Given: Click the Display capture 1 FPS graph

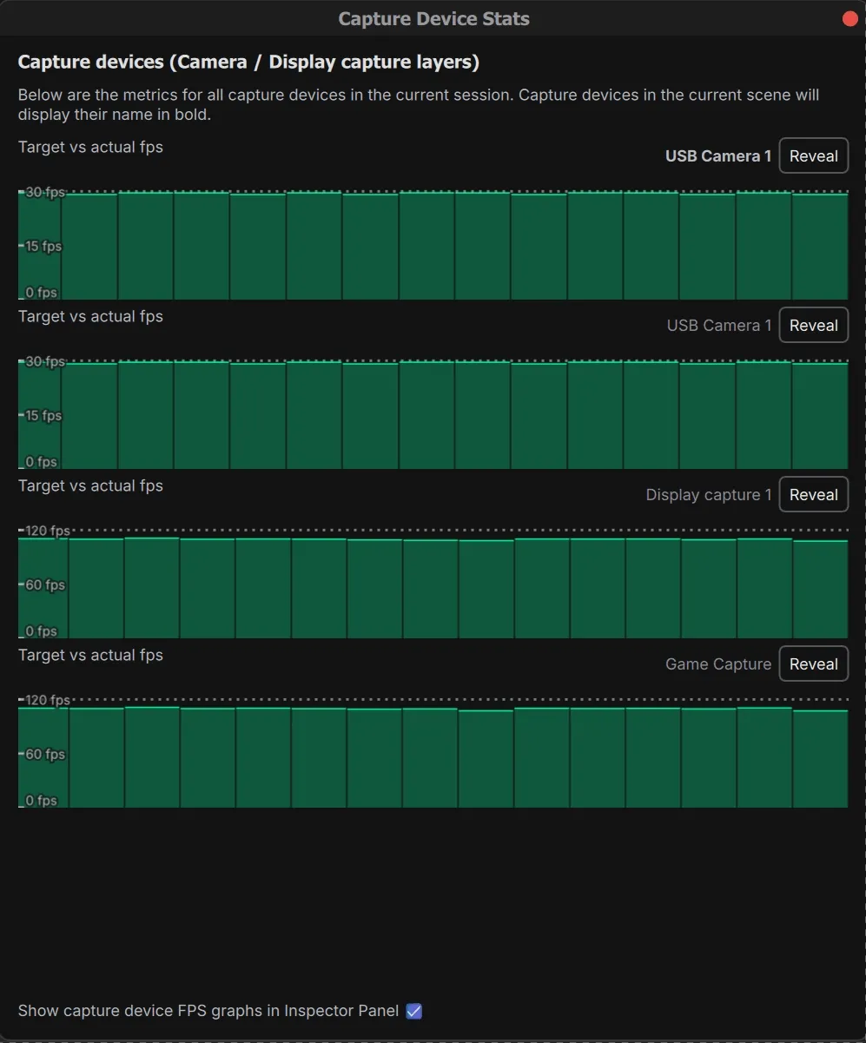Looking at the screenshot, I should (x=433, y=583).
